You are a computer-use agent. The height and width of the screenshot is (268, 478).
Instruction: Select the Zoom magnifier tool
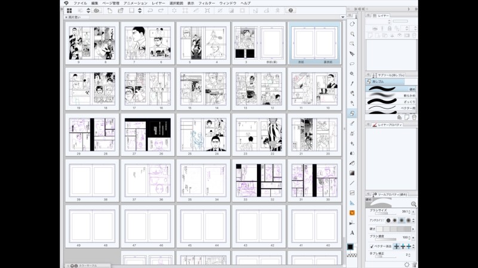352,34
